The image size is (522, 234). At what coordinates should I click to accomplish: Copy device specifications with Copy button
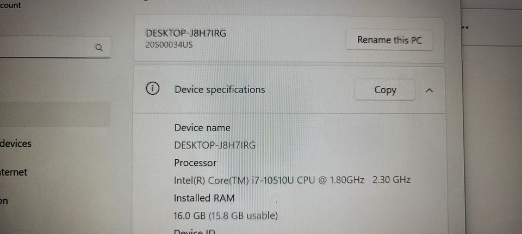[x=385, y=90]
